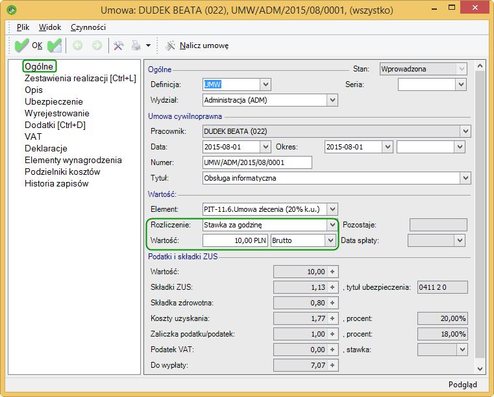The image size is (494, 397).
Task: Open the Widok menu
Action: [50, 27]
